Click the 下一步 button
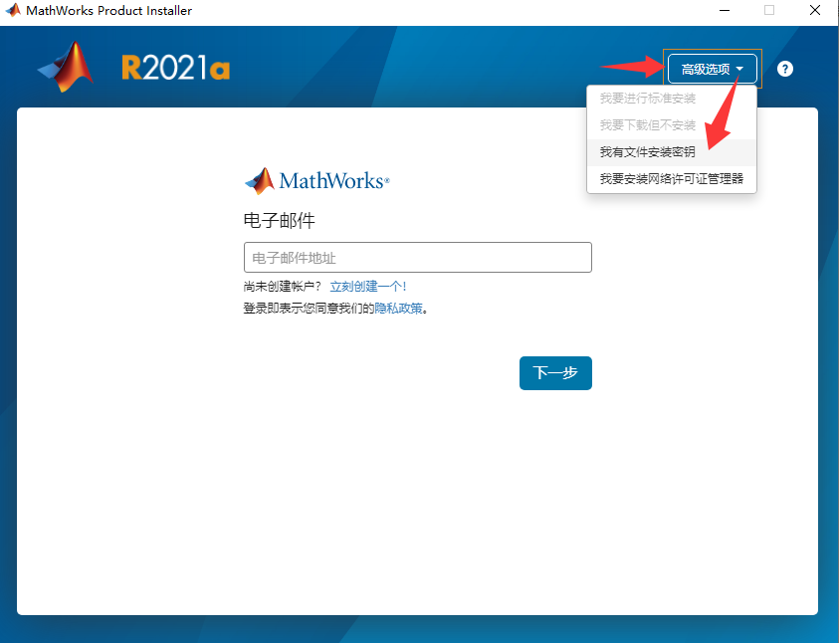The height and width of the screenshot is (643, 839). tap(555, 373)
